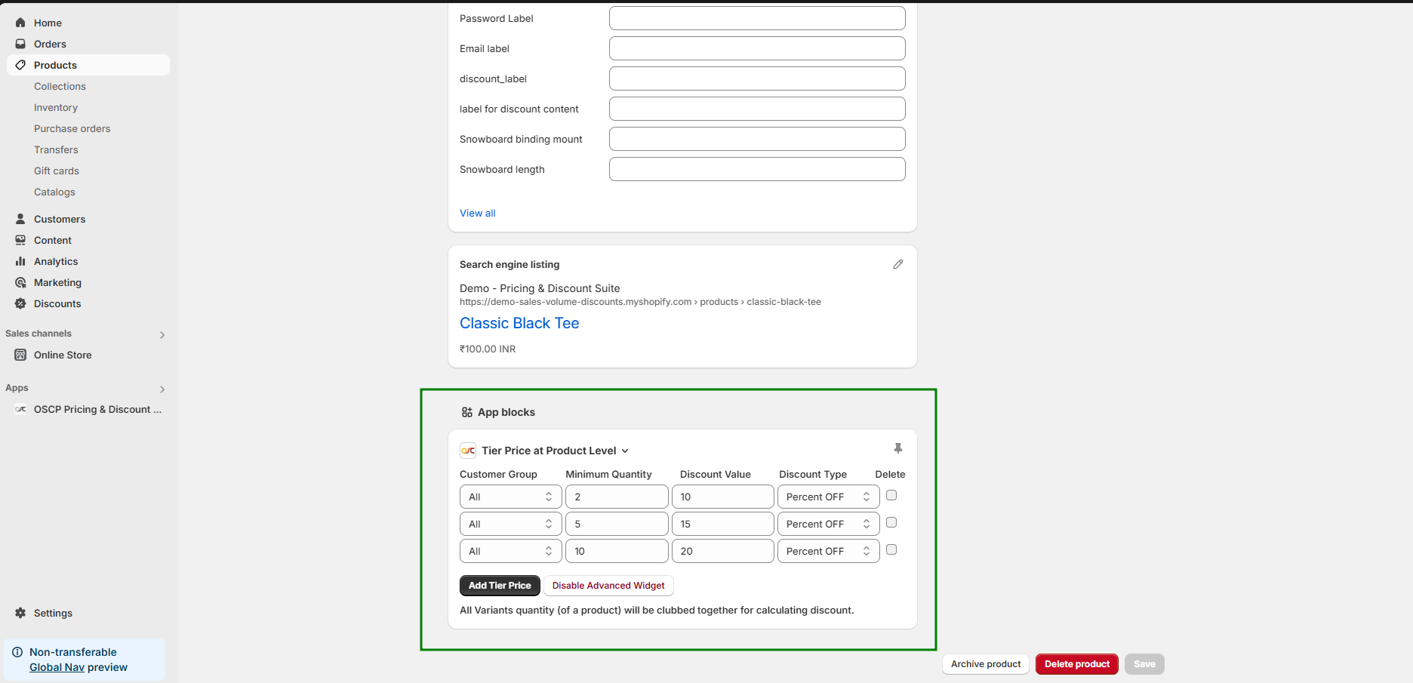Tick the Delete checkbox for the quantity 10 tier

pyautogui.click(x=891, y=550)
